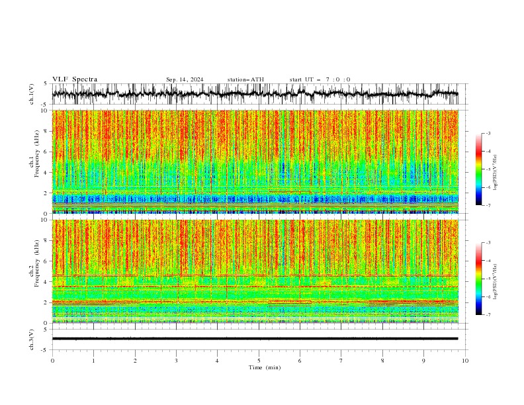This screenshot has width=524, height=405.
Task: Click the 3 tick on the time axis
Action: (x=176, y=361)
